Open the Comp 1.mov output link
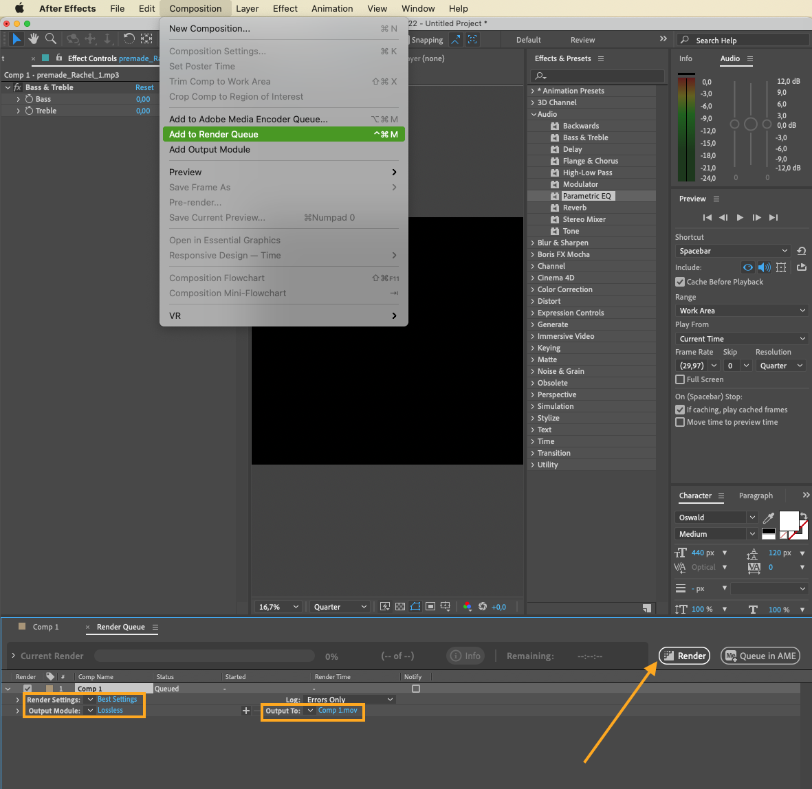812x789 pixels. tap(338, 711)
